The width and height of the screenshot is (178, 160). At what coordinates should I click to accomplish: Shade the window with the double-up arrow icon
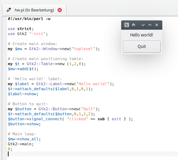(x=133, y=25)
